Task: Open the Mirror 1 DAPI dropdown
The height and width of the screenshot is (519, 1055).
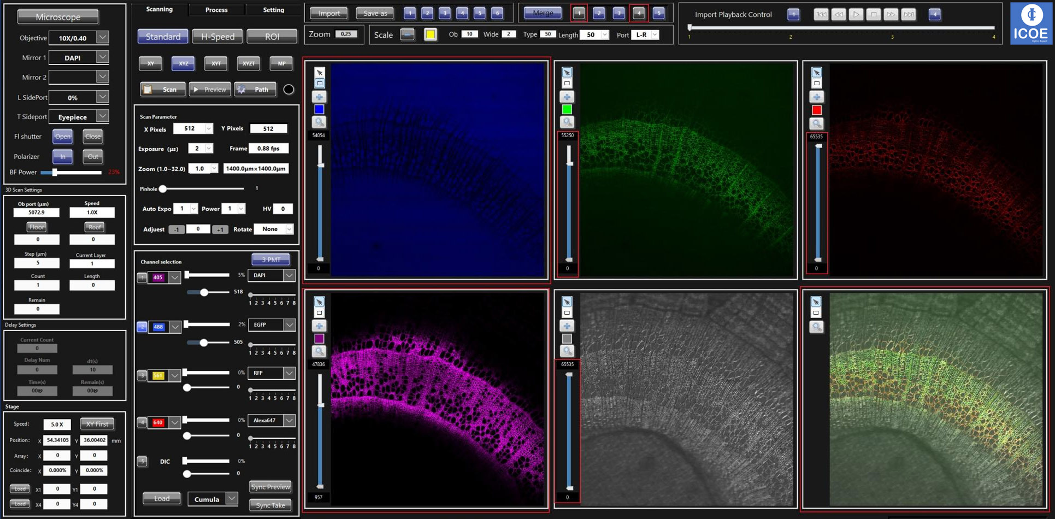Action: point(103,57)
